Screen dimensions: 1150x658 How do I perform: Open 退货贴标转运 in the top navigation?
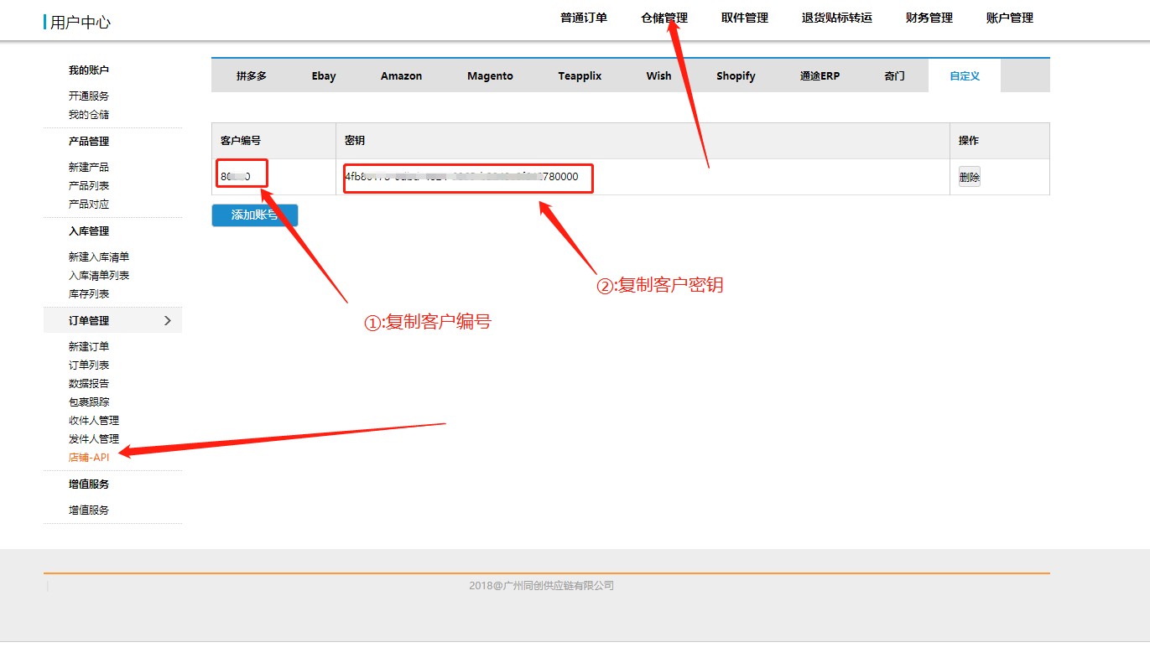(x=836, y=18)
